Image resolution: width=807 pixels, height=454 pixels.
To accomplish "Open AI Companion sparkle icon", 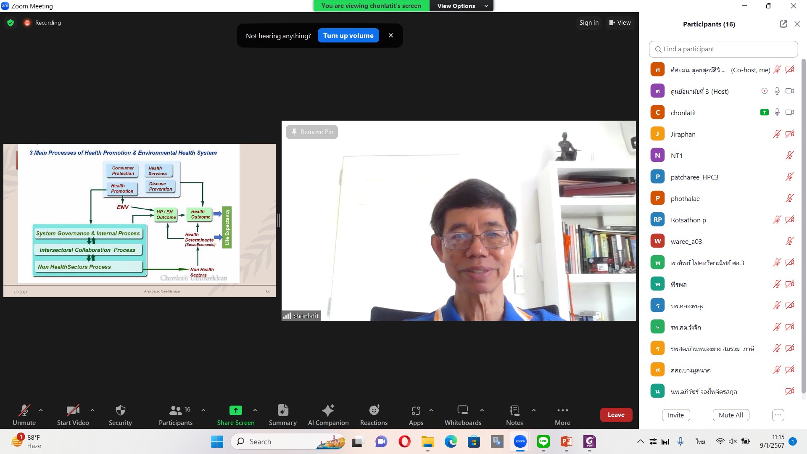I will click(x=328, y=410).
